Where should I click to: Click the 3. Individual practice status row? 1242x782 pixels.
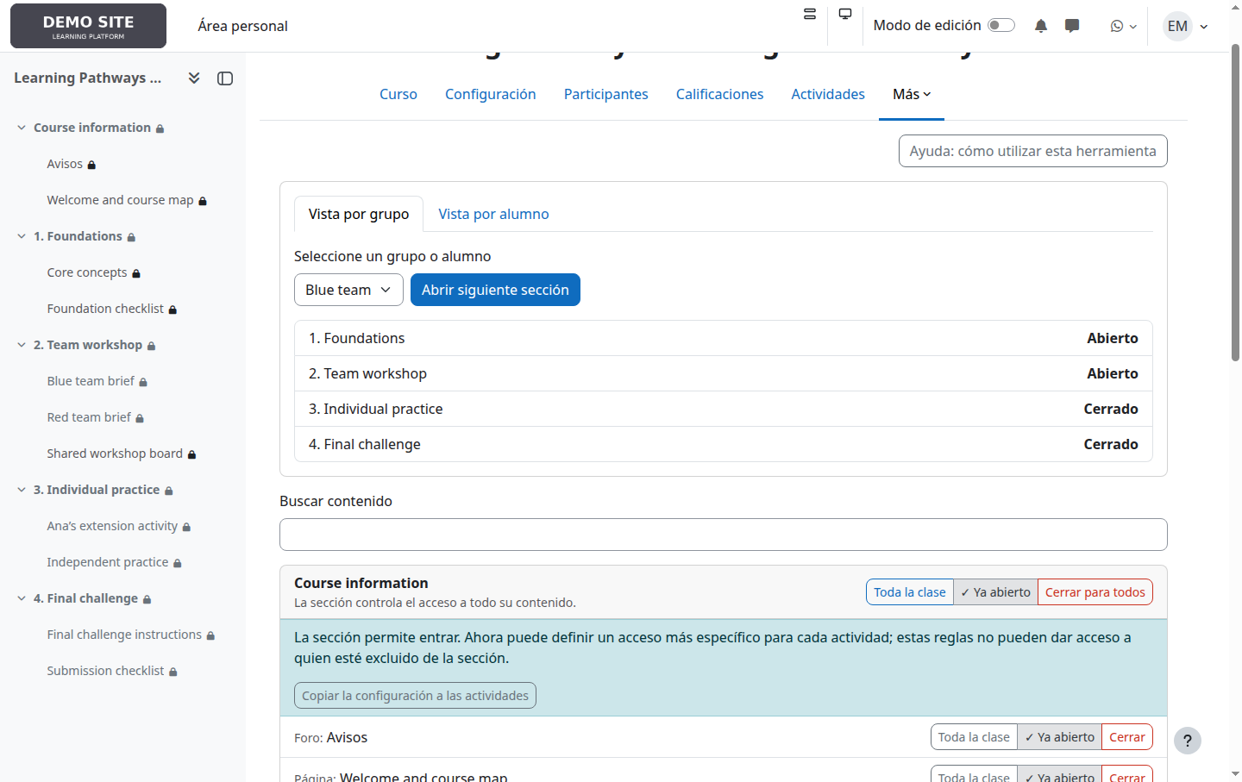point(724,409)
